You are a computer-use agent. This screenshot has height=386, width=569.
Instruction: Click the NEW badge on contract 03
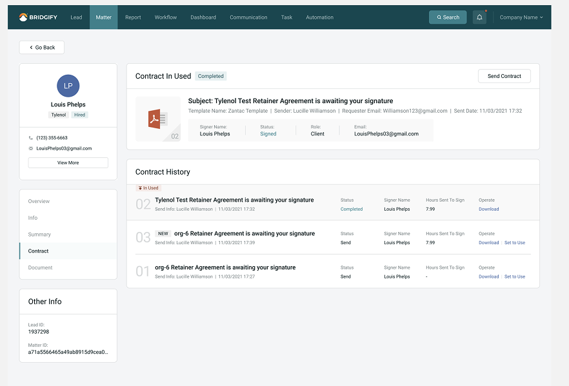click(x=163, y=233)
